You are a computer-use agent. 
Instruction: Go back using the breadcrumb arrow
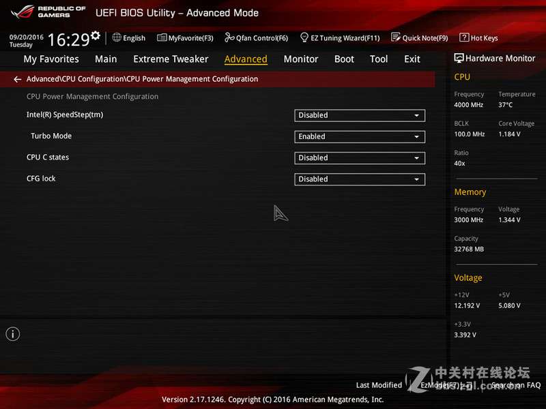click(x=18, y=79)
